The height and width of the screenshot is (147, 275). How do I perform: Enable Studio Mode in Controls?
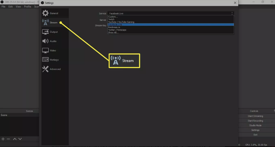pos(255,125)
